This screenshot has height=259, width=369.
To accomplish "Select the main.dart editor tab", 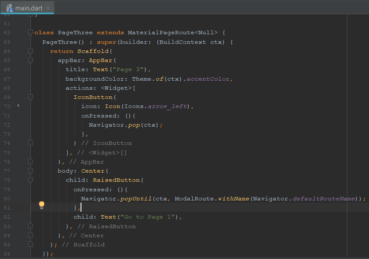I will [x=27, y=8].
